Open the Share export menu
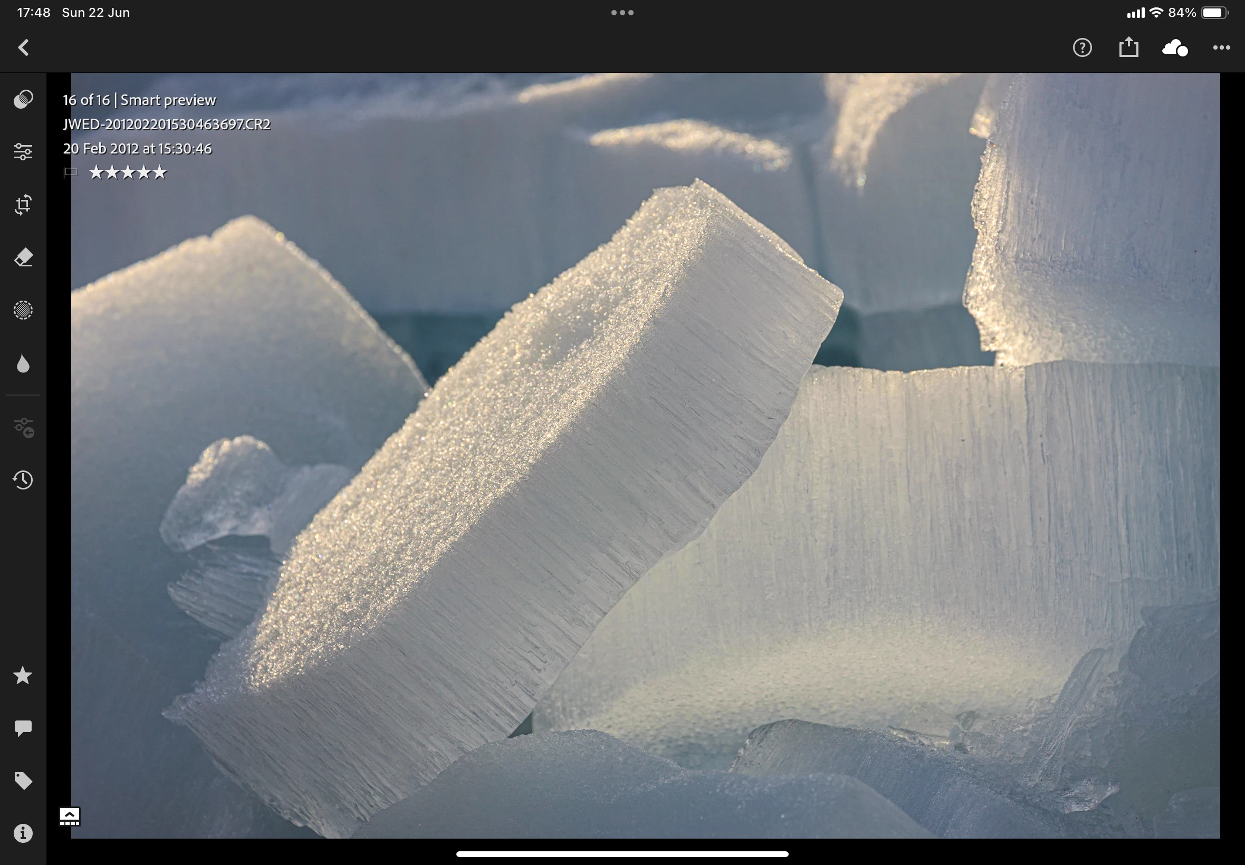 pos(1128,47)
